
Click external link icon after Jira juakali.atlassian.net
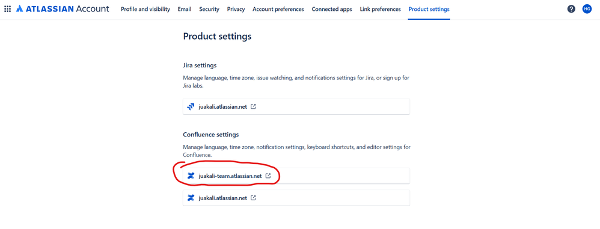tap(253, 106)
